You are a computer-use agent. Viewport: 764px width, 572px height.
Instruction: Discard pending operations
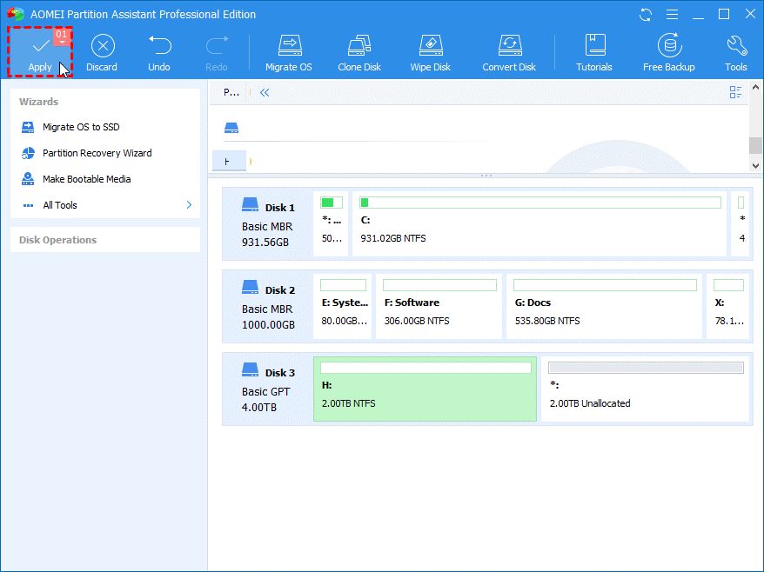[x=102, y=52]
